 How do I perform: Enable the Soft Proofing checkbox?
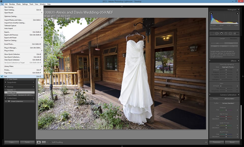pyautogui.click(x=50, y=142)
